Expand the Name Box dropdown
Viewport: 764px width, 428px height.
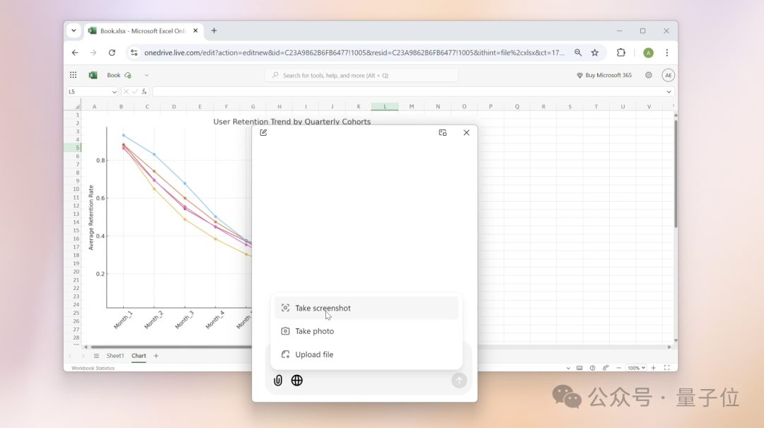tap(114, 92)
